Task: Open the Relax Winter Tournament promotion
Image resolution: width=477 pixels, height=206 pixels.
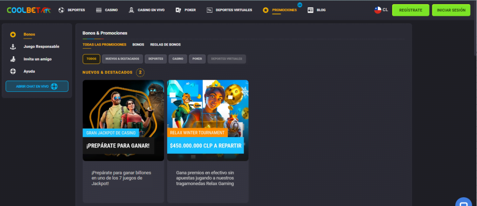Action: point(207,121)
